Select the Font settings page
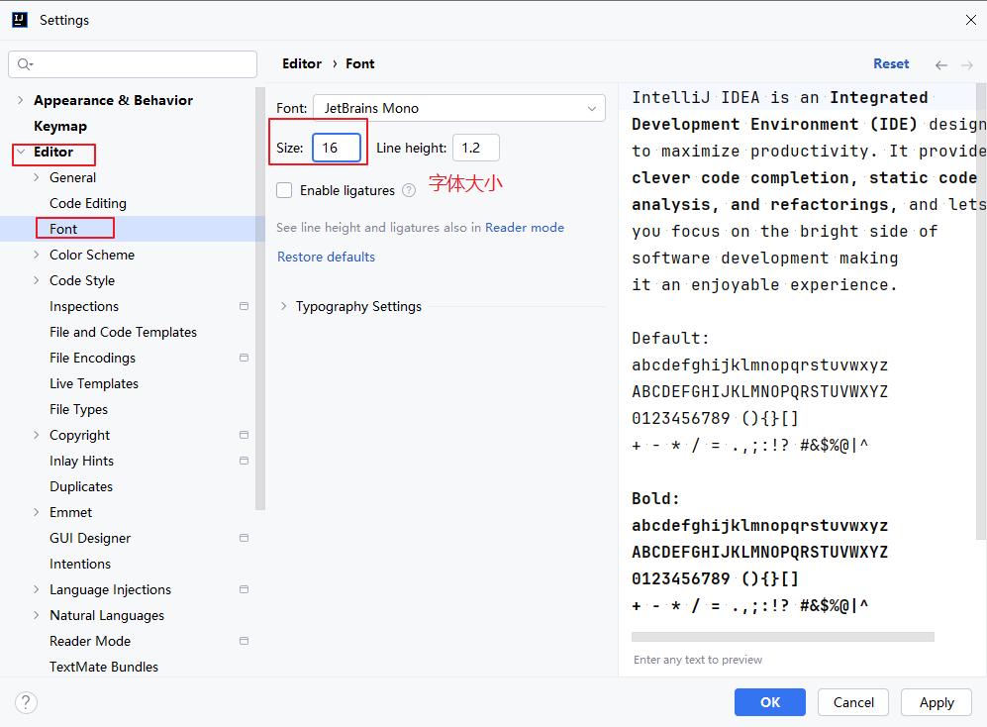 (x=63, y=230)
